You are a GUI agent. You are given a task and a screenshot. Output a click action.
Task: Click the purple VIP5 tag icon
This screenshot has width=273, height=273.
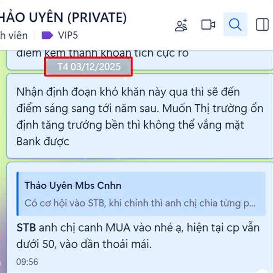point(47,35)
